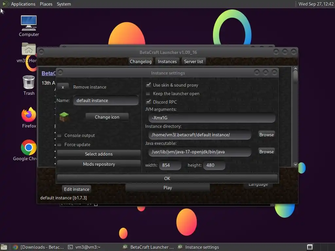Enable the Force update checkbox
Viewport: 335px width, 251px height.
60,144
